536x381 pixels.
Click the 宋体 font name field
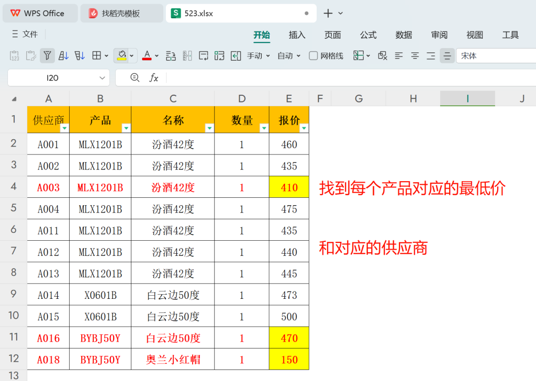pyautogui.click(x=496, y=55)
